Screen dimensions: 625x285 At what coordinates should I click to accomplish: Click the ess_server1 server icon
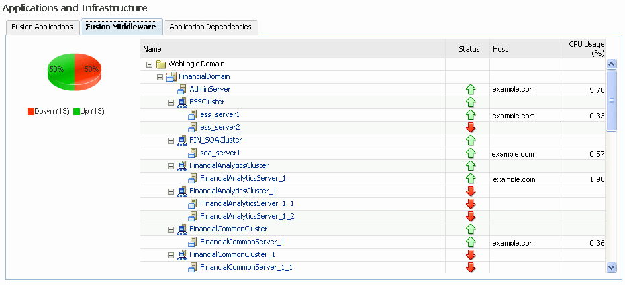pyautogui.click(x=193, y=115)
